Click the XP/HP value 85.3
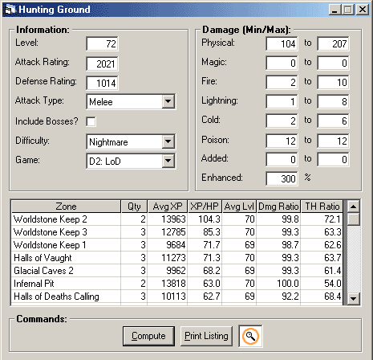This screenshot has height=360, width=373. coord(212,232)
